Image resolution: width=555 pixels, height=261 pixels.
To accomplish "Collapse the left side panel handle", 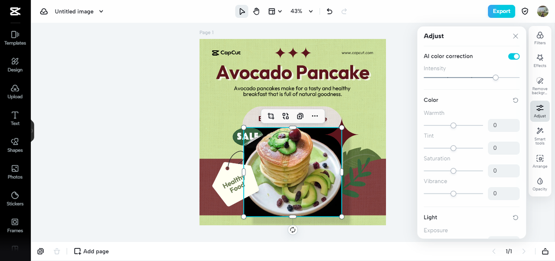I will pyautogui.click(x=32, y=130).
